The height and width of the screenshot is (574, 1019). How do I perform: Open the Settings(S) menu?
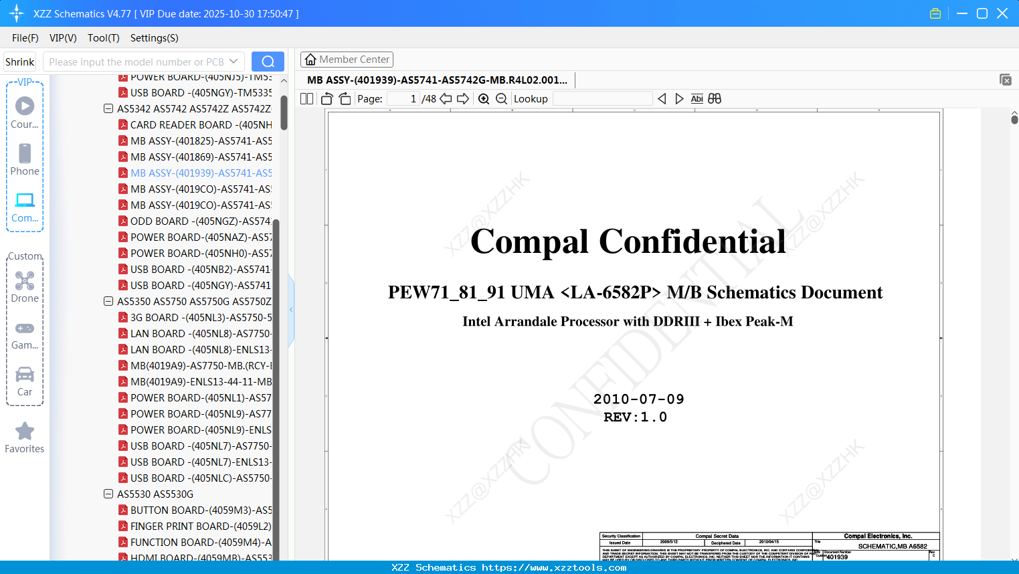point(155,38)
